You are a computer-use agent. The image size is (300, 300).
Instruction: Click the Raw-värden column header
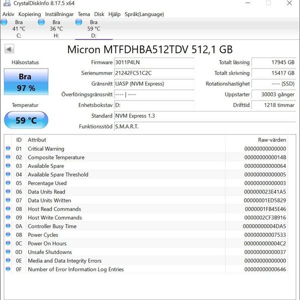(x=256, y=140)
